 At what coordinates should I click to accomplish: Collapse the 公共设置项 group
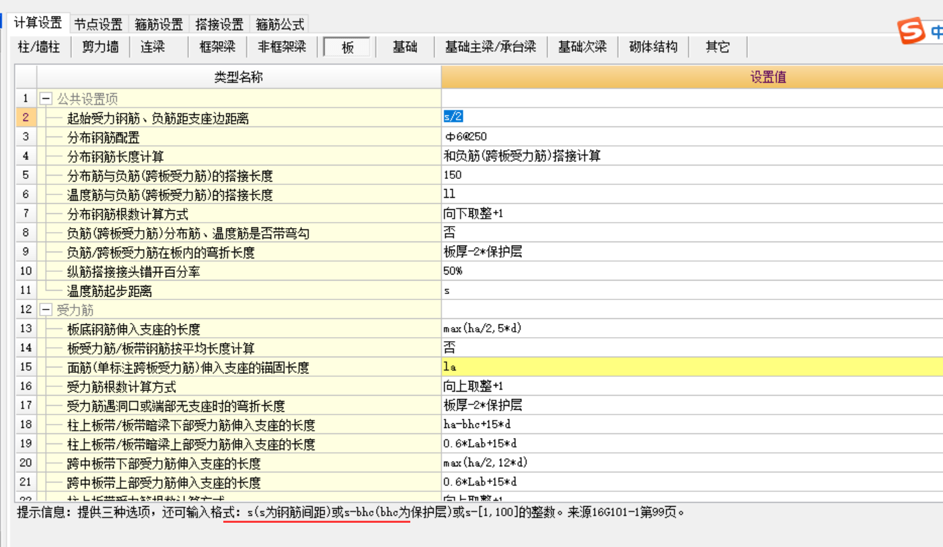click(x=46, y=99)
